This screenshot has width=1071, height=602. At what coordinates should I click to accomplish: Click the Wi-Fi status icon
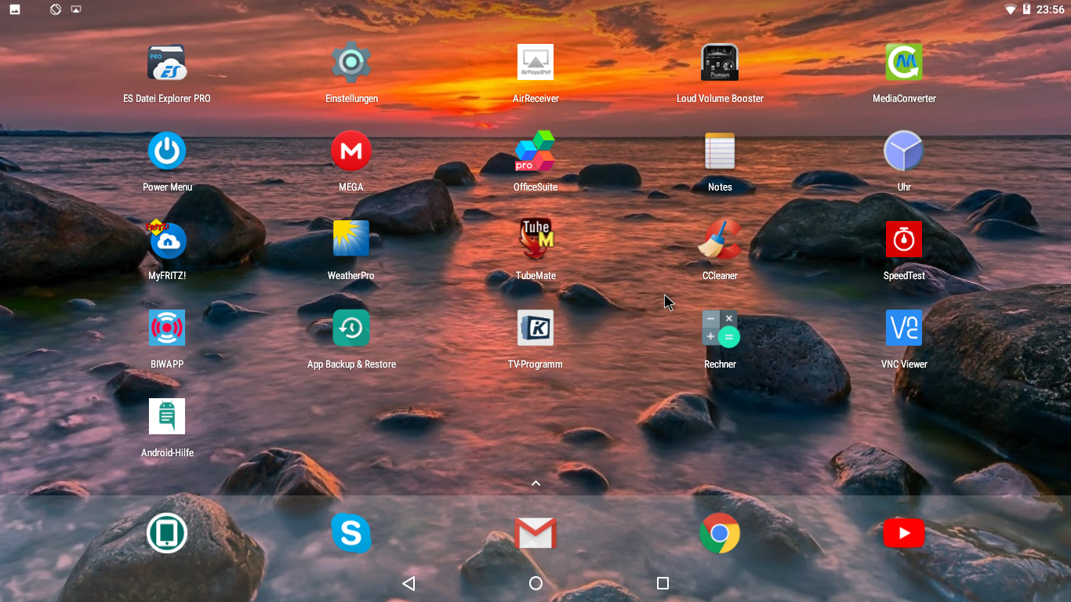pyautogui.click(x=1011, y=9)
